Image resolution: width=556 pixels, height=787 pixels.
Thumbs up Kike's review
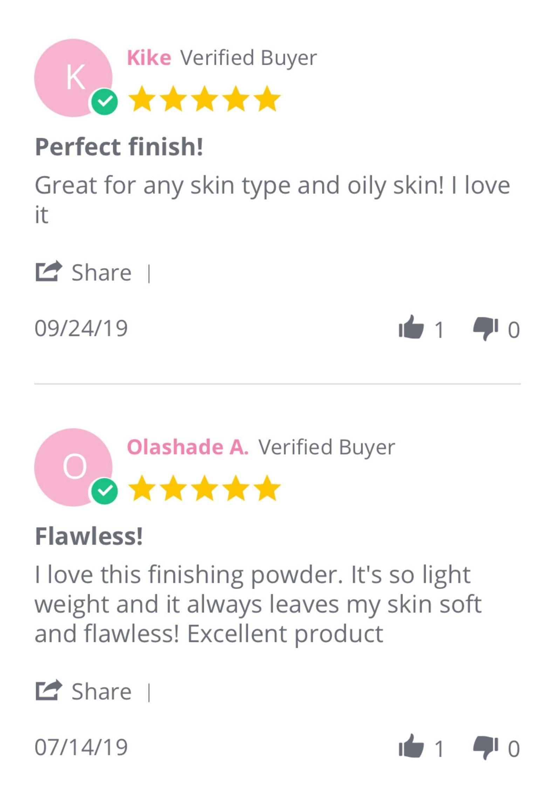pos(411,327)
